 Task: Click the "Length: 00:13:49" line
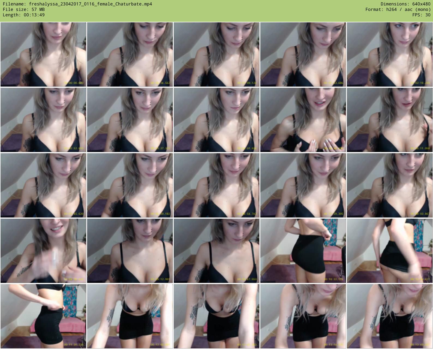click(x=24, y=15)
